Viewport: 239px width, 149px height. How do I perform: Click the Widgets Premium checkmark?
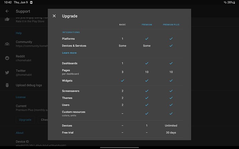147,81
